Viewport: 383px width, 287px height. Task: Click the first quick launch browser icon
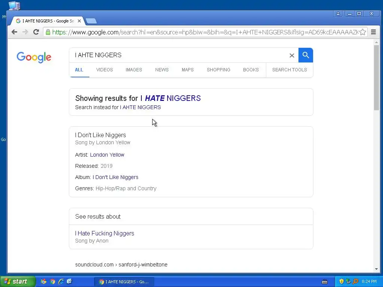(x=43, y=281)
